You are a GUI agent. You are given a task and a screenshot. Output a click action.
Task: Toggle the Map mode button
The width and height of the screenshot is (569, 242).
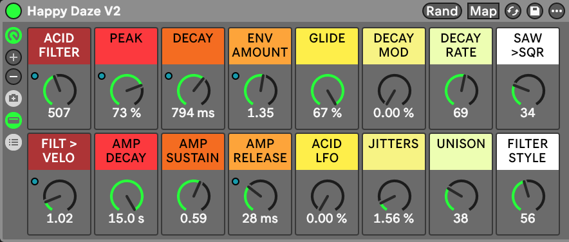coord(483,11)
